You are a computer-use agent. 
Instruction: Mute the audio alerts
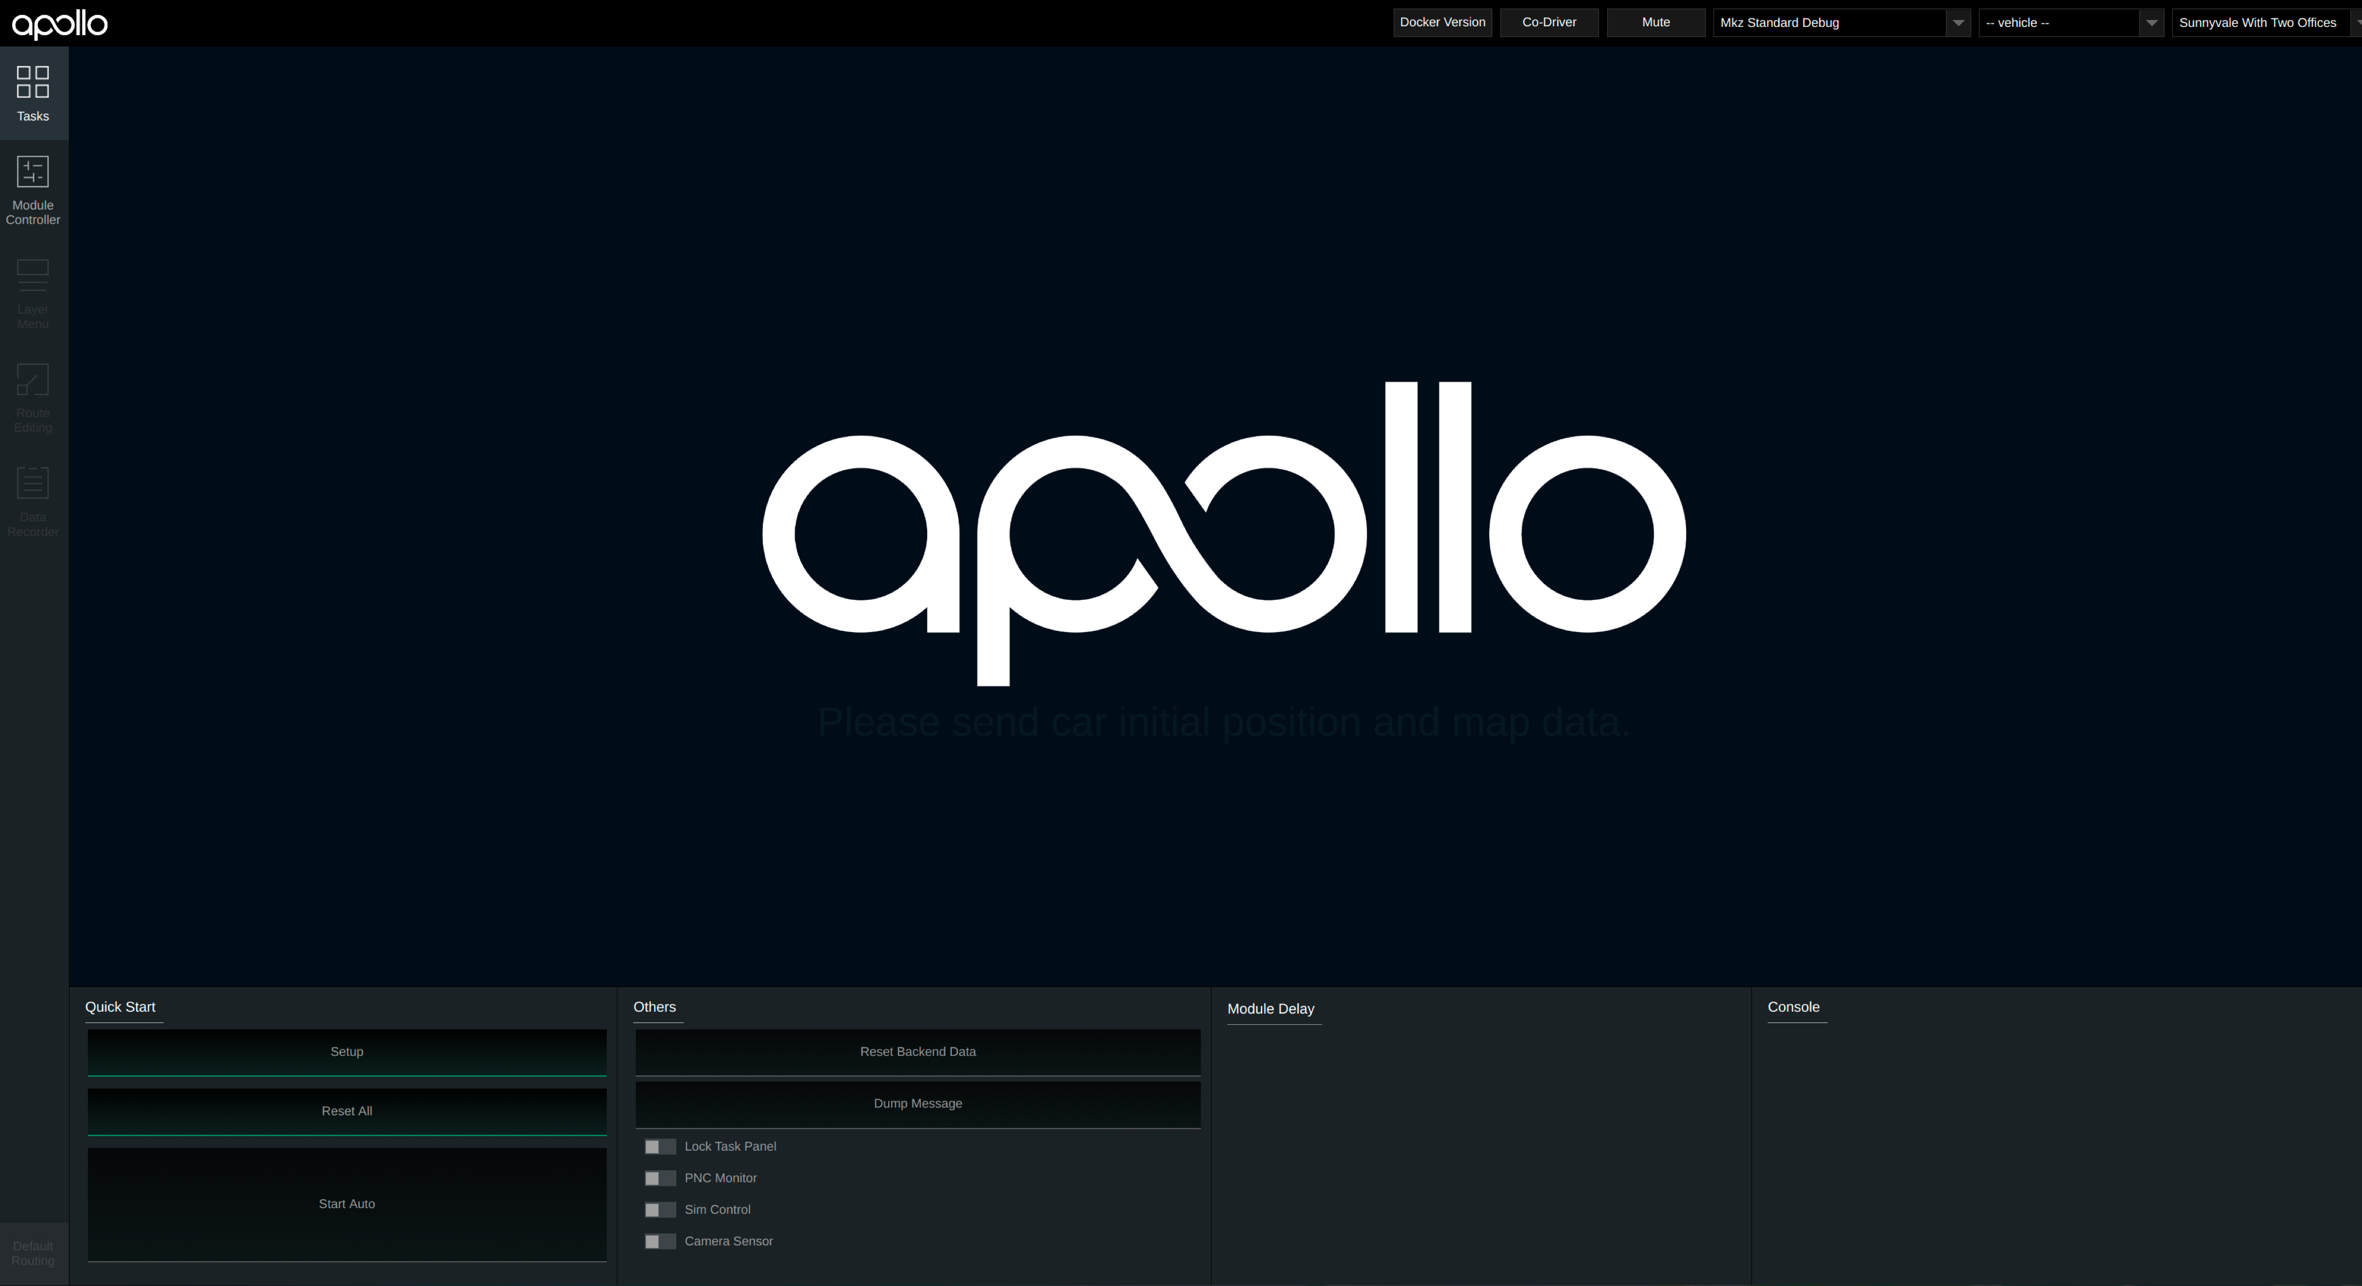[x=1655, y=22]
